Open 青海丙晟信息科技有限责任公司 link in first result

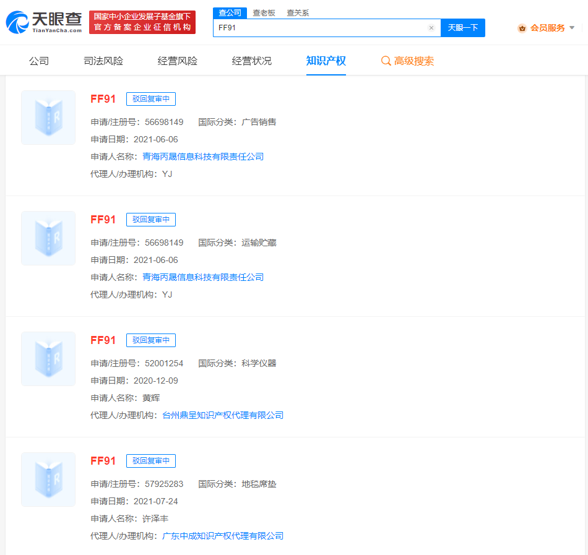(x=203, y=157)
